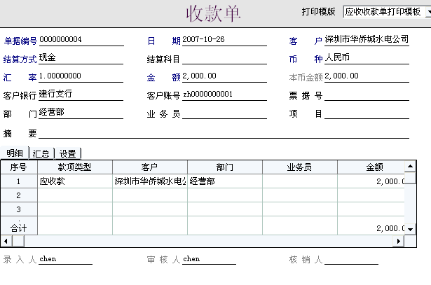Click the grid's scroll down arrow
431x285 pixels.
411,229
